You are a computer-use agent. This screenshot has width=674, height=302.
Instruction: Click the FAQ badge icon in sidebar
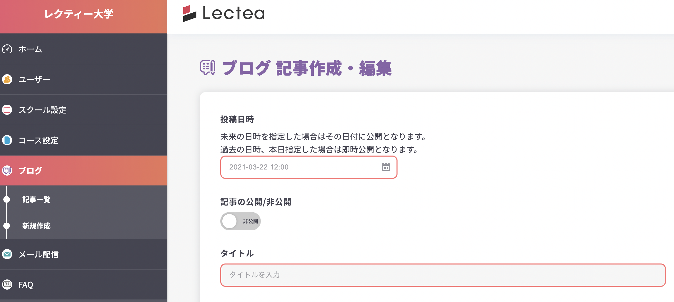(x=7, y=285)
